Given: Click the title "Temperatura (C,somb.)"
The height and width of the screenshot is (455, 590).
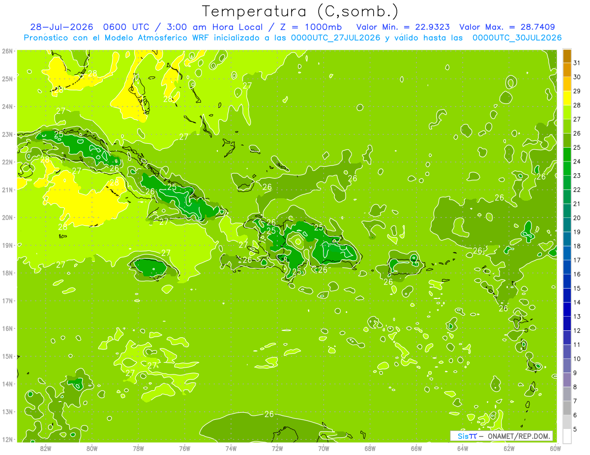Looking at the screenshot, I should tap(300, 11).
